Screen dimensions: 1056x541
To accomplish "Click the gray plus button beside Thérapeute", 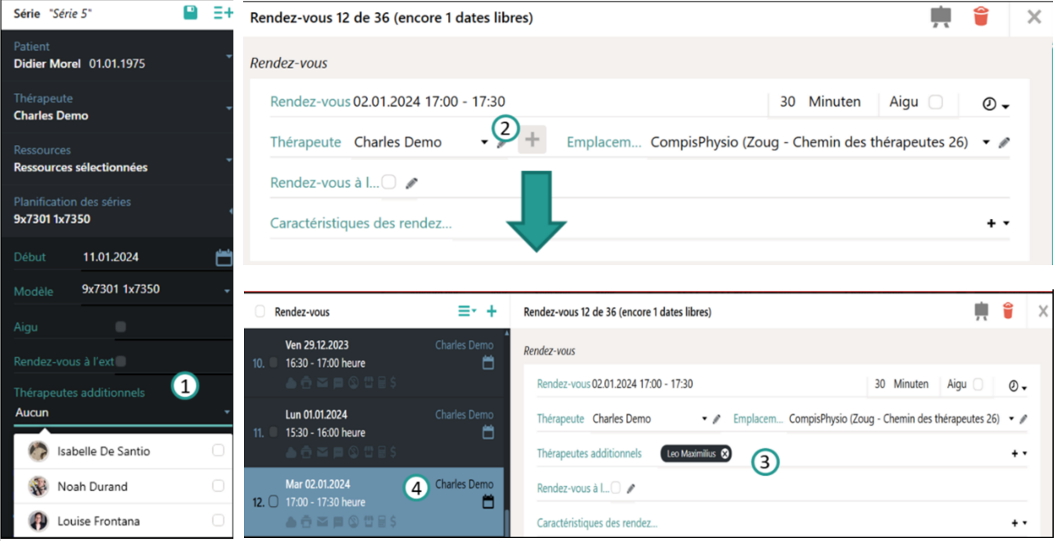I will 533,140.
